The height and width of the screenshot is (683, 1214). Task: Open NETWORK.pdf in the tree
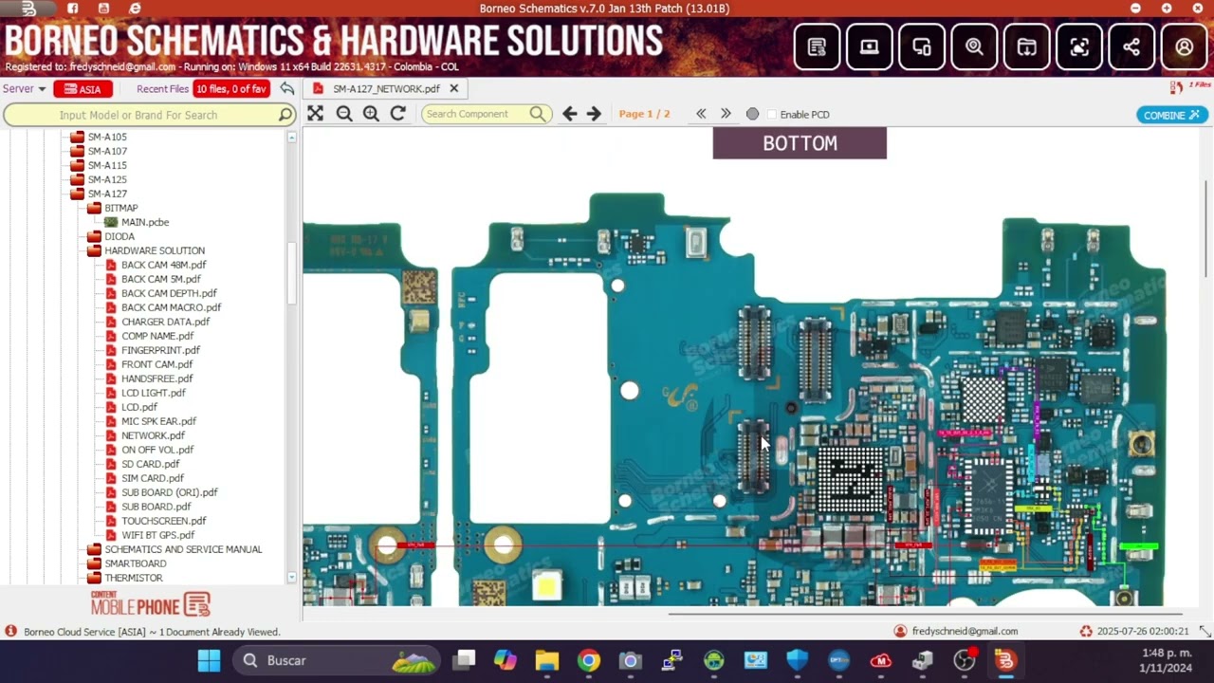pyautogui.click(x=153, y=435)
